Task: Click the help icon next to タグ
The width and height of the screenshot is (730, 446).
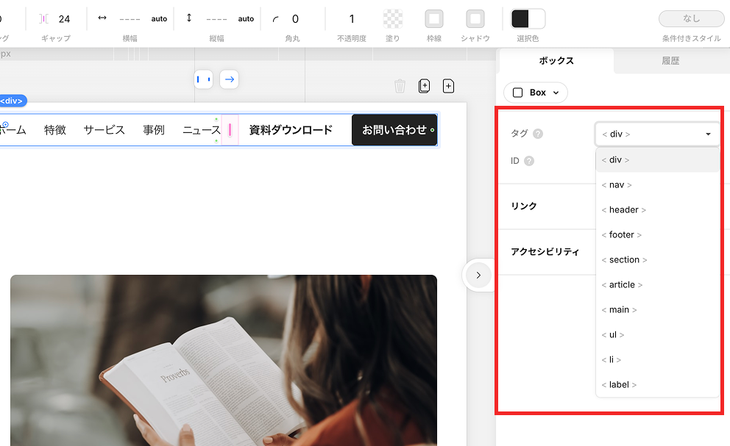Action: (538, 134)
